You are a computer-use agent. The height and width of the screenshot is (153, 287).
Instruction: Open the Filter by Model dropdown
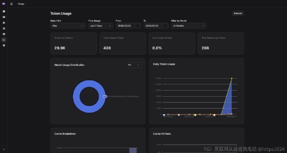tap(189, 26)
